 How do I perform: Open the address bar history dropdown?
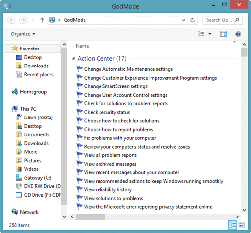[184, 20]
